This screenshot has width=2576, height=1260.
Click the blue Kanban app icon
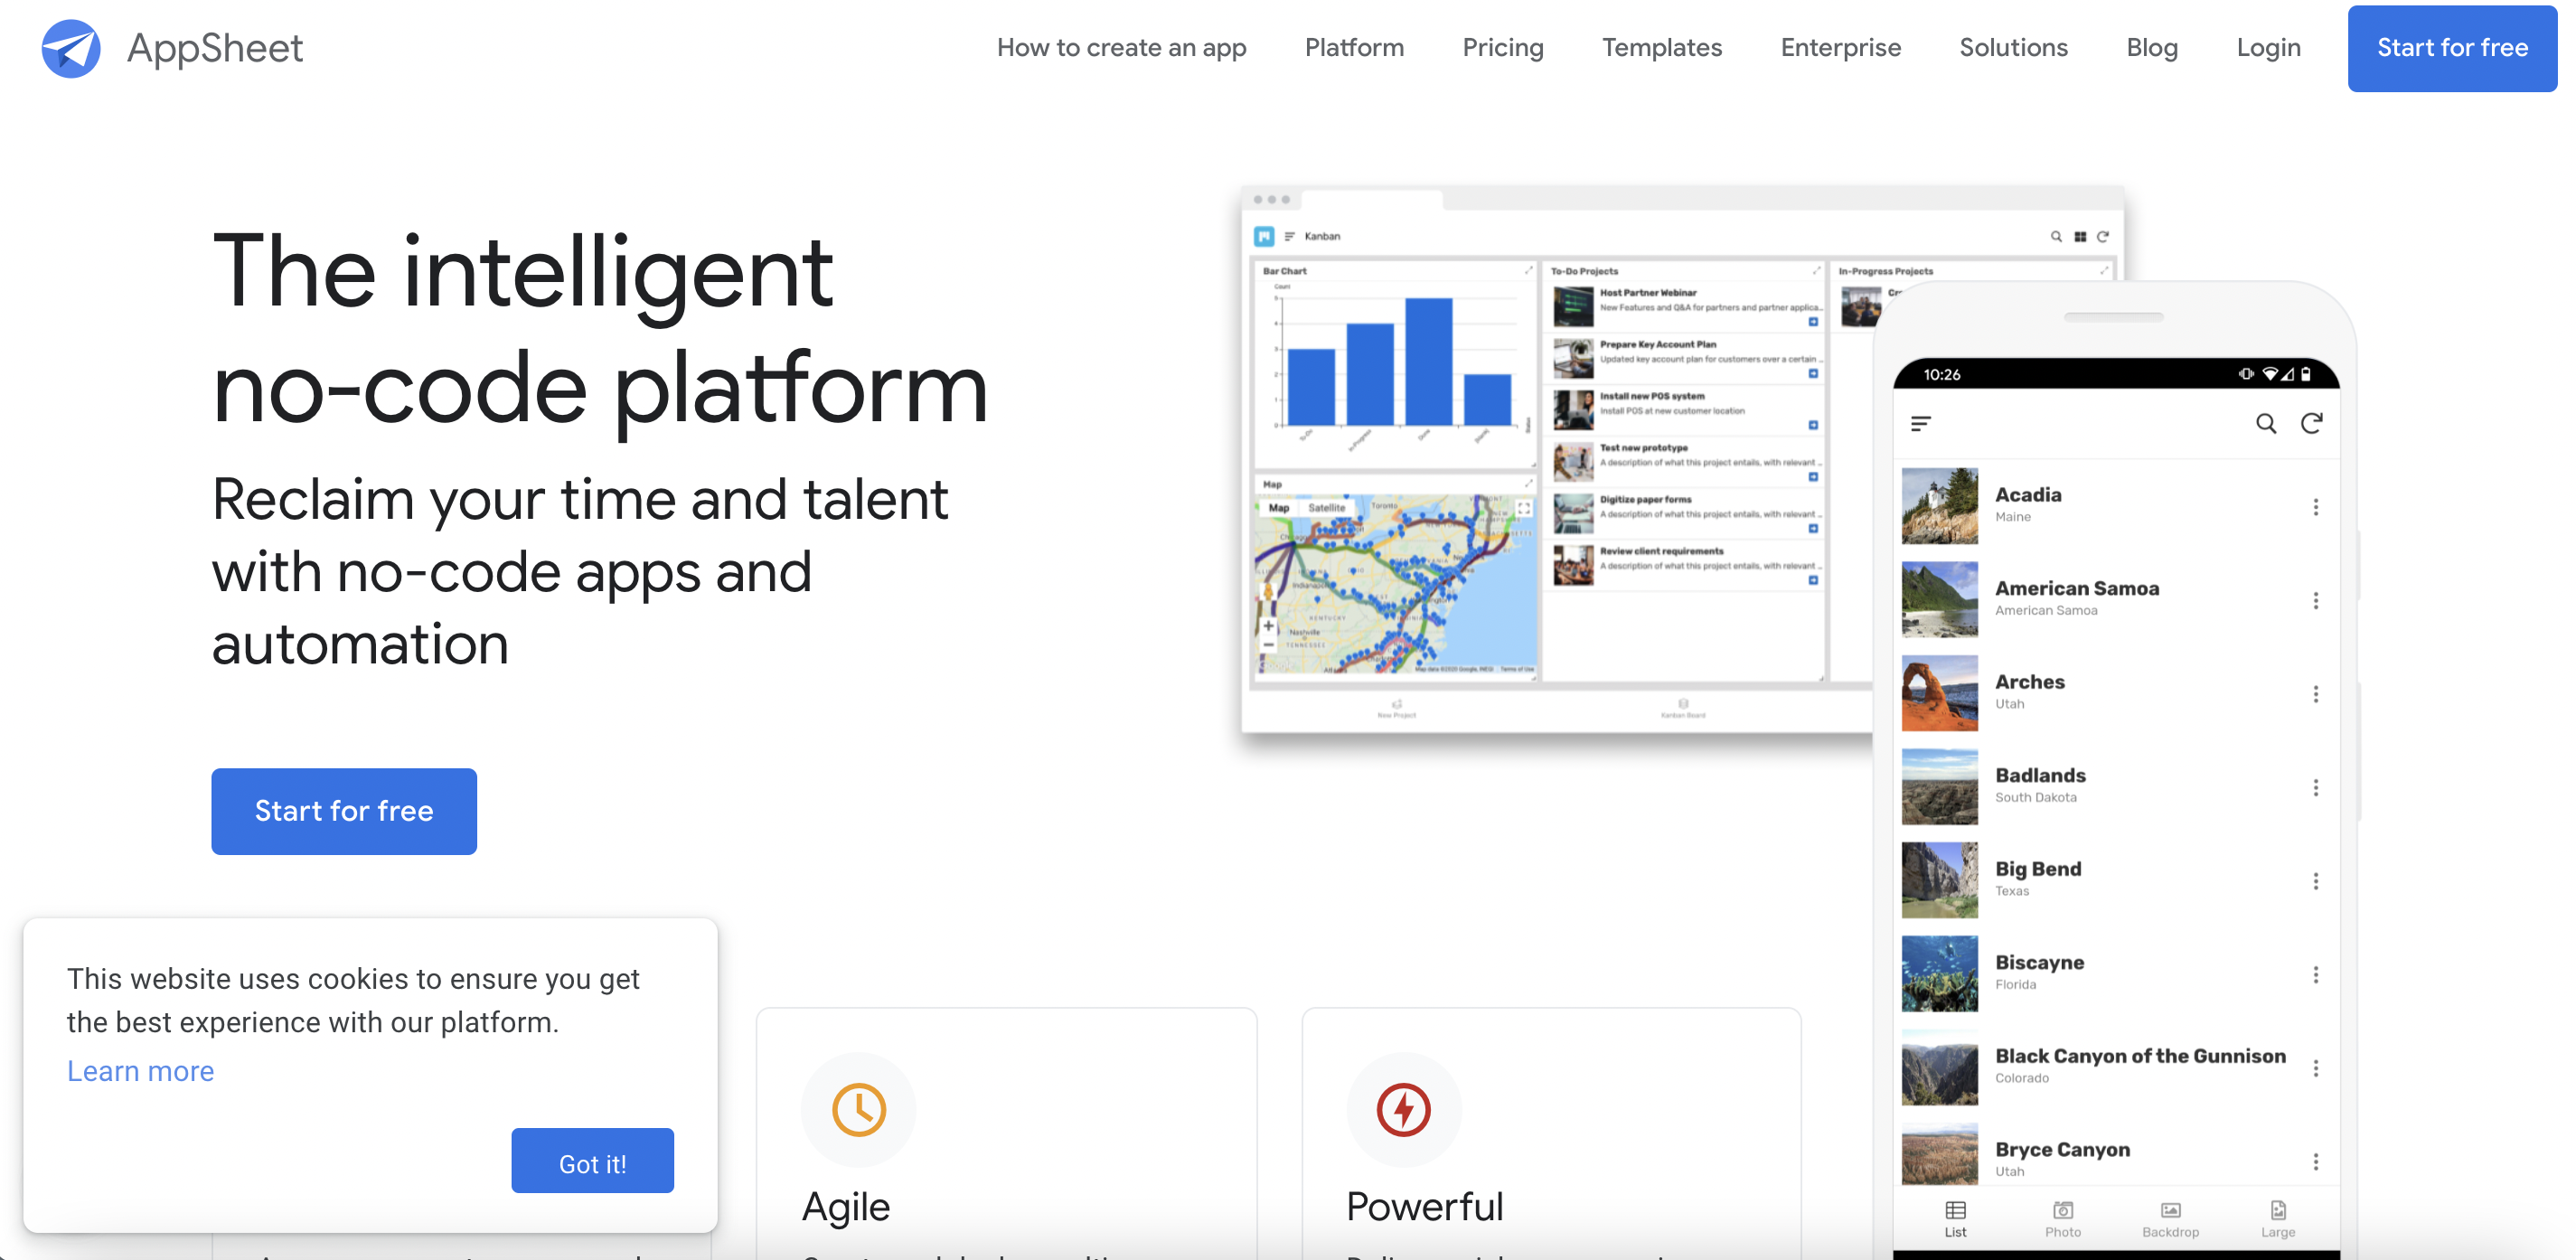pos(1264,236)
